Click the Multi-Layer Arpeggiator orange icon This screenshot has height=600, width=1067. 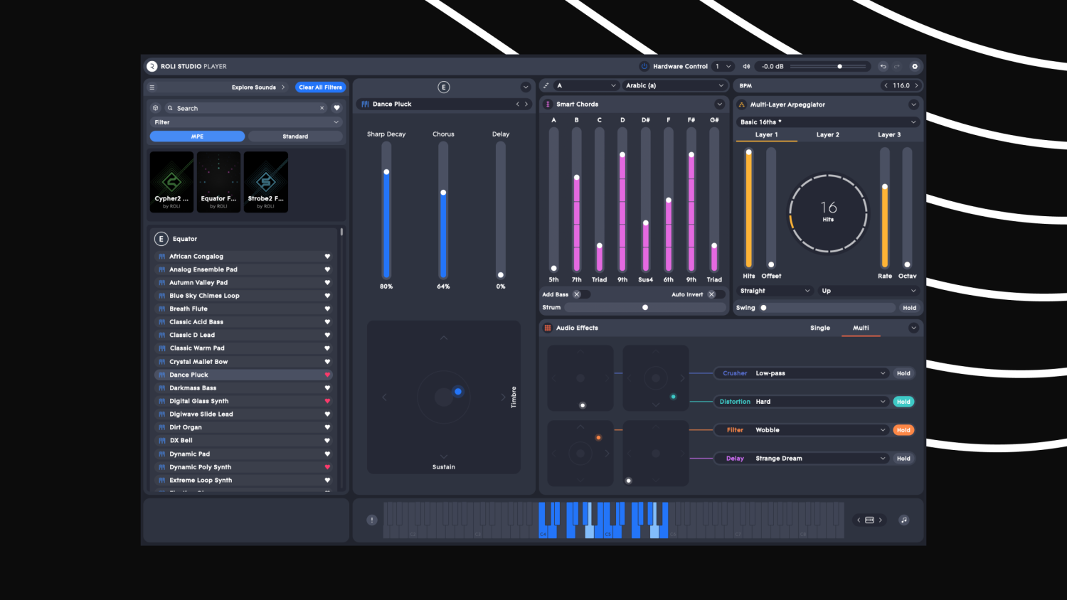(742, 105)
